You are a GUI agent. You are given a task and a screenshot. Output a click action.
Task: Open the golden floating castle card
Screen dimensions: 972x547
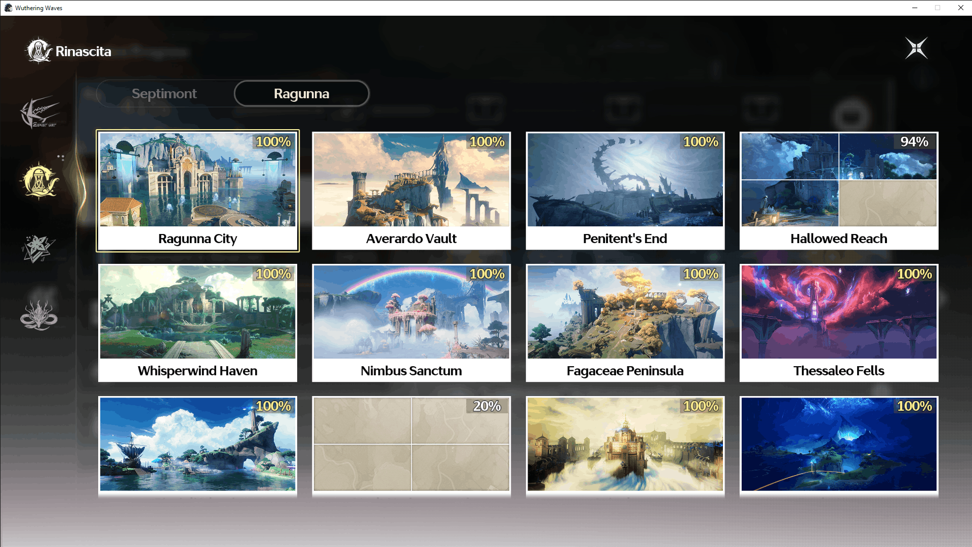(625, 446)
